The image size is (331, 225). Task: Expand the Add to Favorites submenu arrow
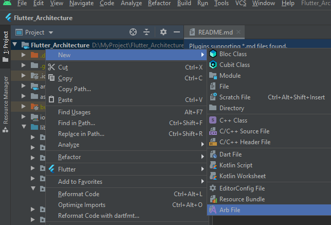(x=203, y=181)
